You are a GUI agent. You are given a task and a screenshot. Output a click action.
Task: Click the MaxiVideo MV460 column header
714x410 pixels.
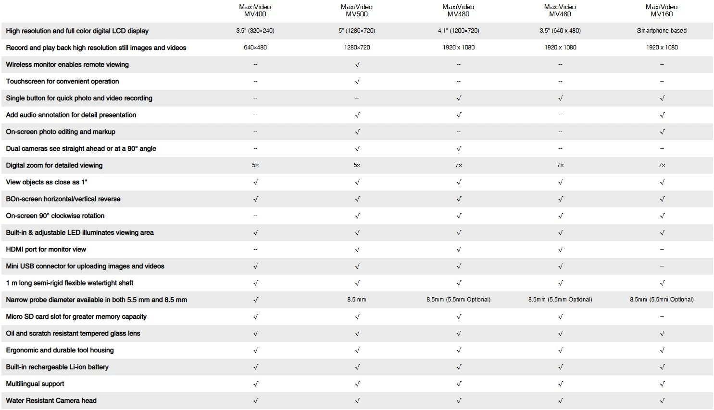pos(560,11)
